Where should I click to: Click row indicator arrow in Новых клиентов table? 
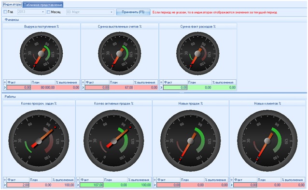click(x=232, y=185)
